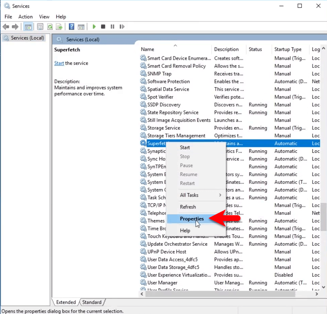Screen dimensions: 327x314
Task: Toggle Show/Hide Console Tree toolbar icon
Action: tap(28, 27)
